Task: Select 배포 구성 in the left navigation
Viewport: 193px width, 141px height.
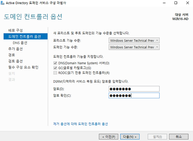Action: pos(16,30)
